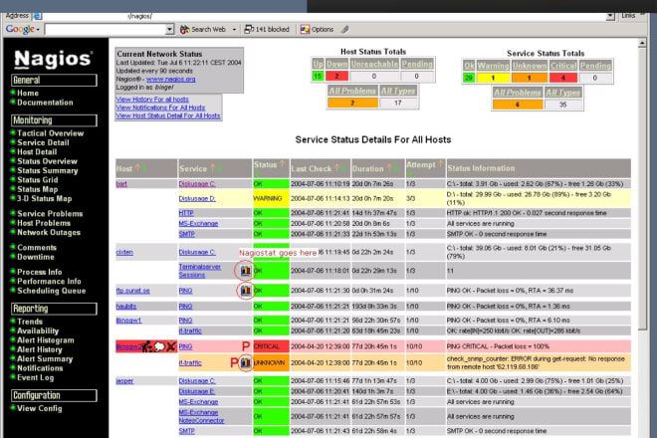657x438 pixels.
Task: Click the Nagiostat graph icon in the UNKNOWN if-traffic row
Action: click(x=246, y=362)
